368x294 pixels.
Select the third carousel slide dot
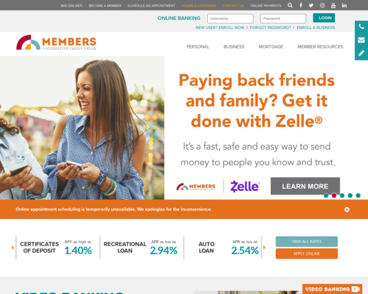coord(342,196)
